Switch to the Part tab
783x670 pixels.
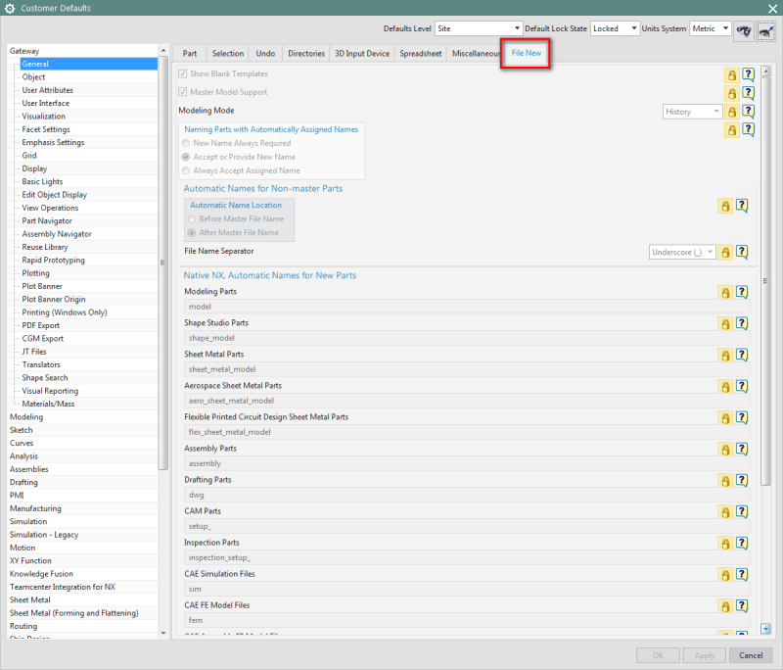tap(190, 54)
